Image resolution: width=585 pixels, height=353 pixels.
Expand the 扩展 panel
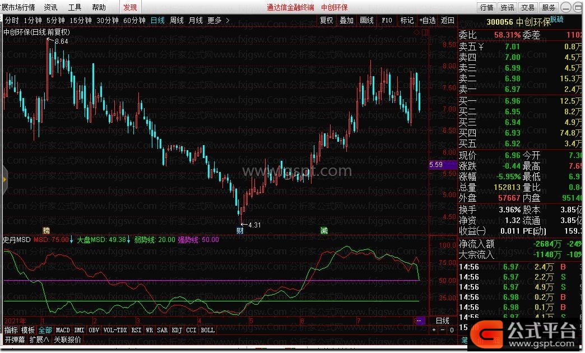(40, 340)
